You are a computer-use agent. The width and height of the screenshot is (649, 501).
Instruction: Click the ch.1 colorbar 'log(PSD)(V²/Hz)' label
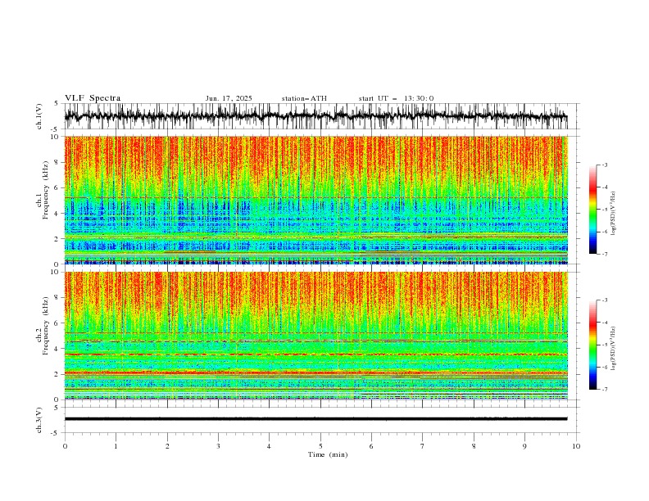[614, 214]
